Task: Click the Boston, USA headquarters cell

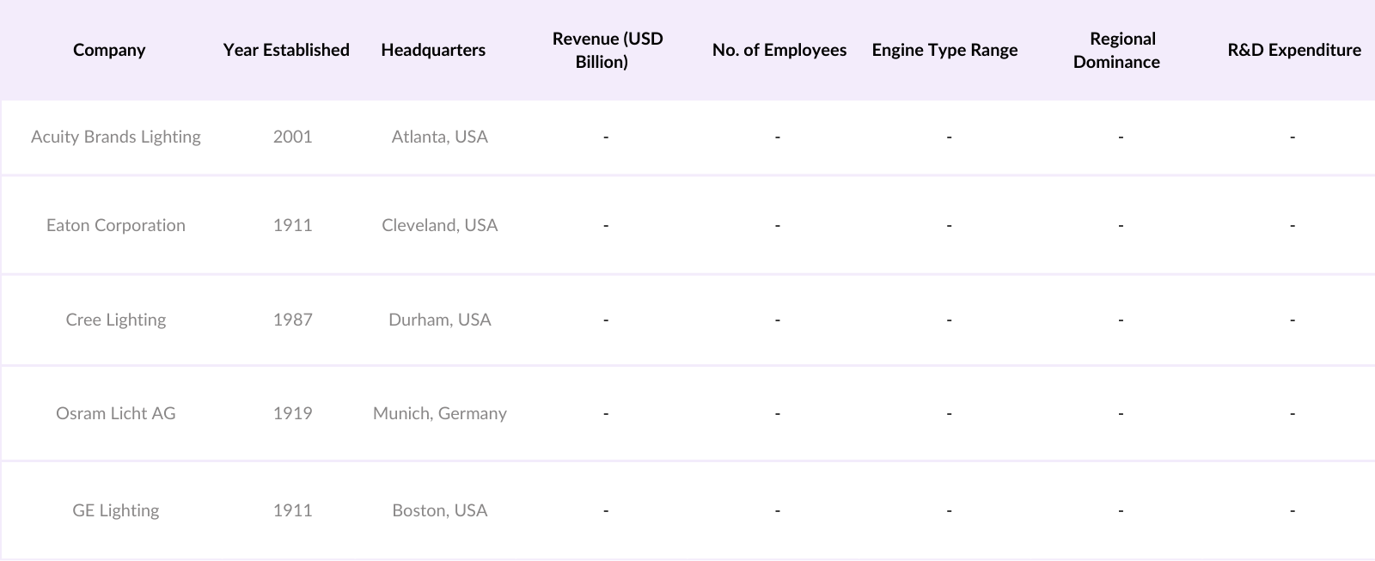Action: 439,510
